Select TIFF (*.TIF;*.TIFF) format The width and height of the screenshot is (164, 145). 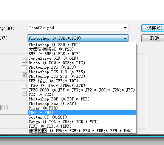pyautogui.click(x=82, y=126)
